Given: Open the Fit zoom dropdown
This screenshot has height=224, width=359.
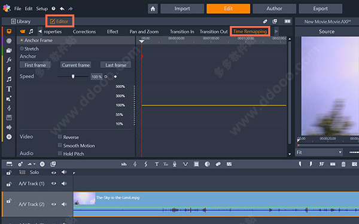Looking at the screenshot, I should pos(319,152).
